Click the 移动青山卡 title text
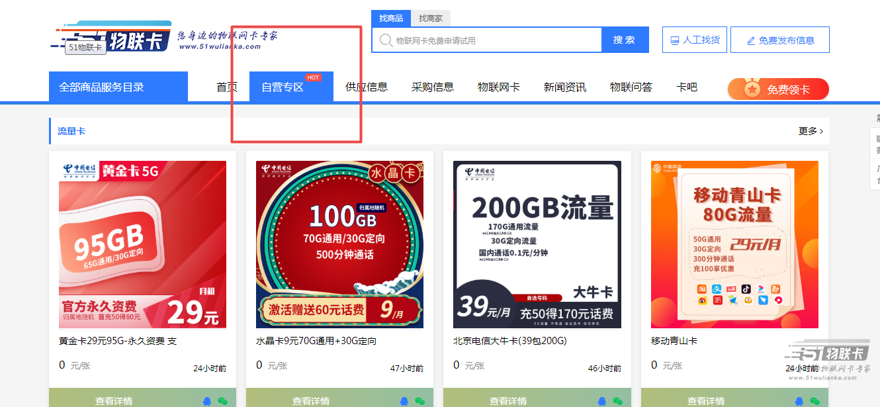The image size is (880, 407). click(x=674, y=341)
